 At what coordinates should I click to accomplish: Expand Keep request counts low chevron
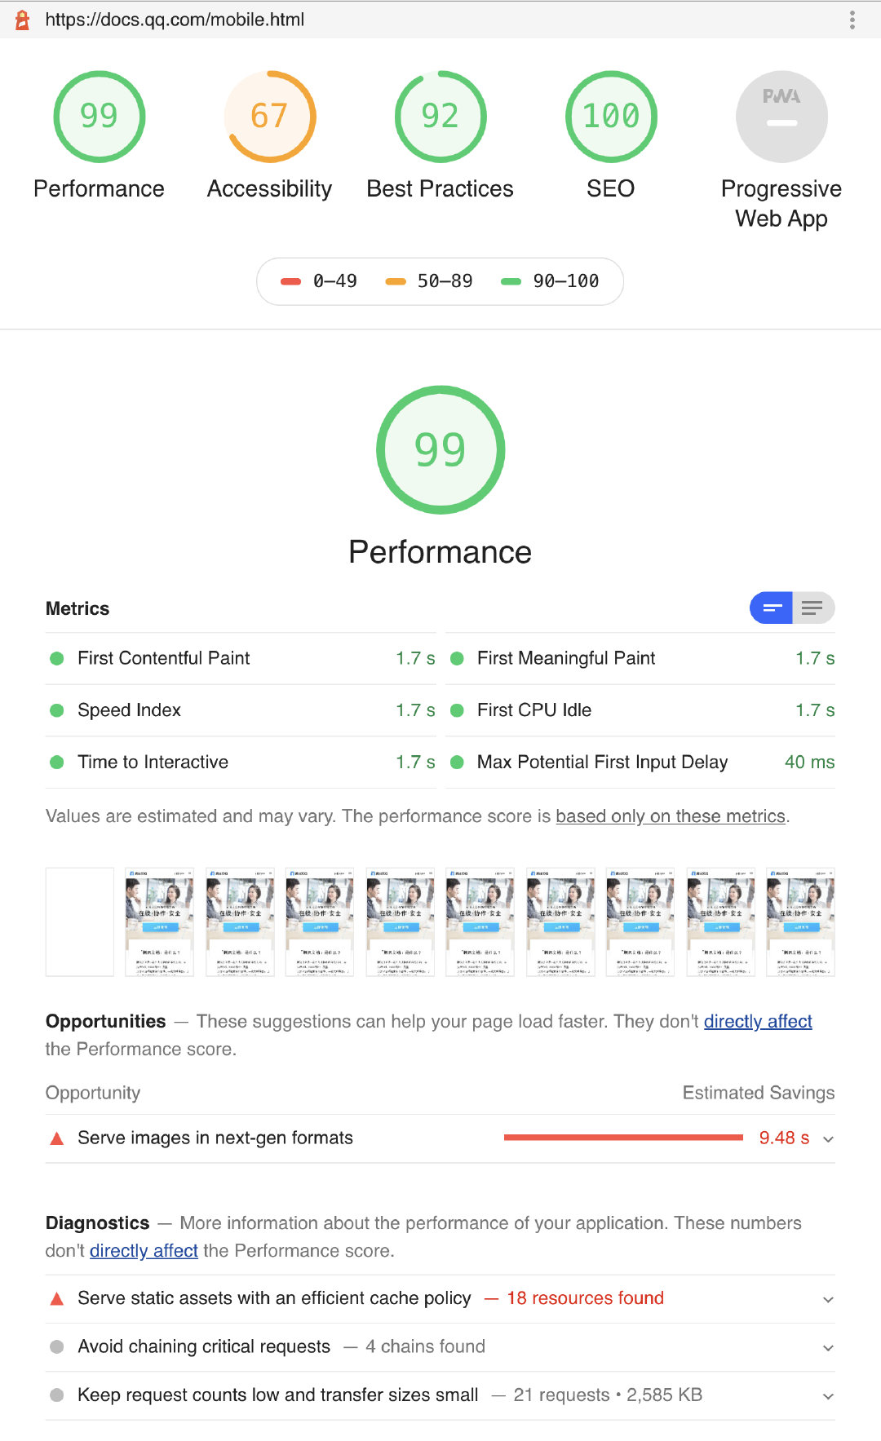(x=828, y=1396)
